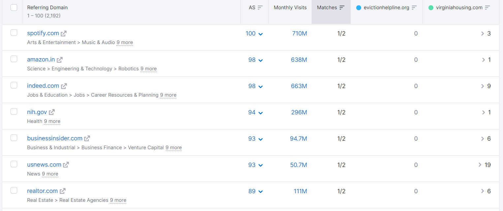This screenshot has width=503, height=211.
Task: Check the nih.gov row checkbox
Action: 14,111
